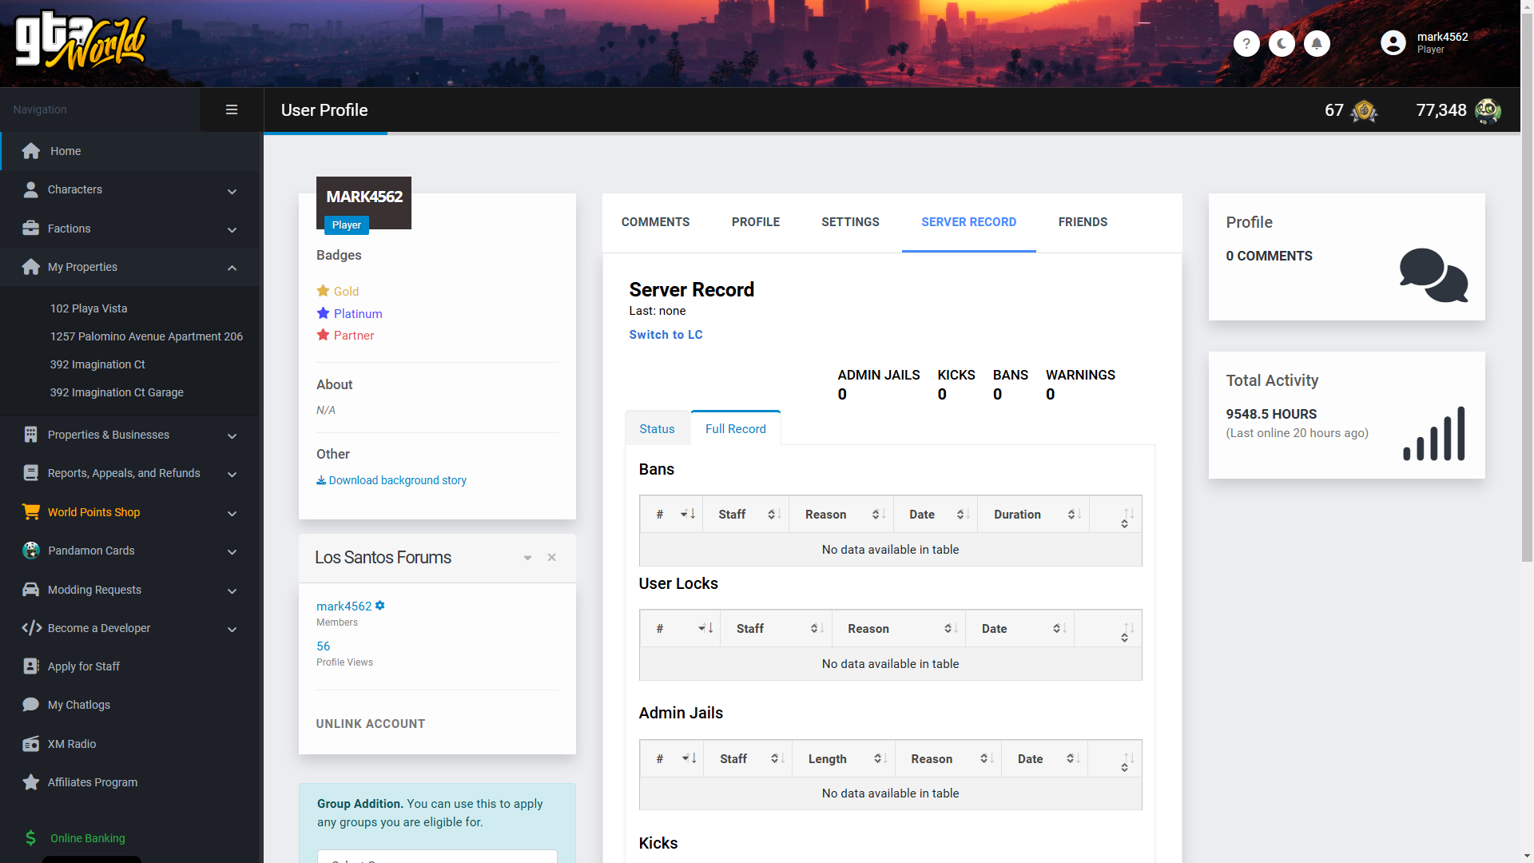Collapse the My Properties menu
This screenshot has height=863, width=1534.
[232, 268]
